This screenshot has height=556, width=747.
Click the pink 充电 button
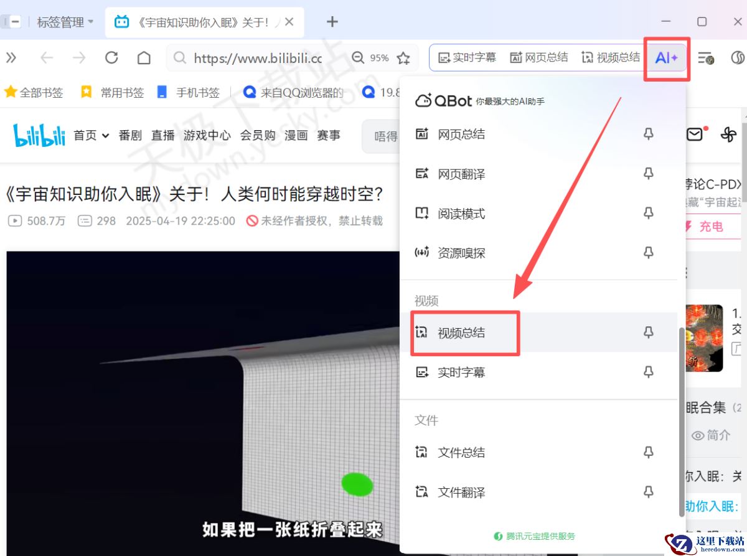pos(711,227)
